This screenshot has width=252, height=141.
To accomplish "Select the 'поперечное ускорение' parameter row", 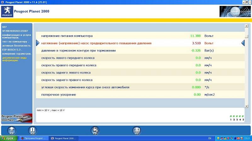I will pos(139,95).
